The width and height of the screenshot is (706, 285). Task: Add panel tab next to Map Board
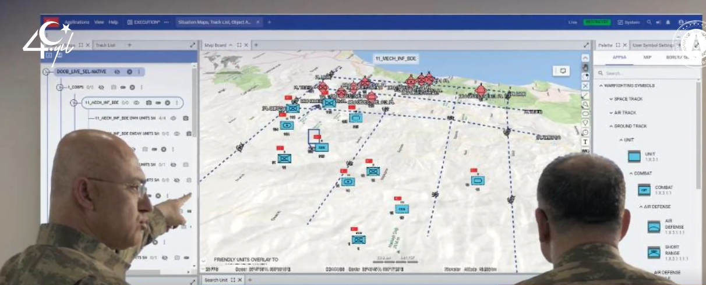tap(256, 45)
